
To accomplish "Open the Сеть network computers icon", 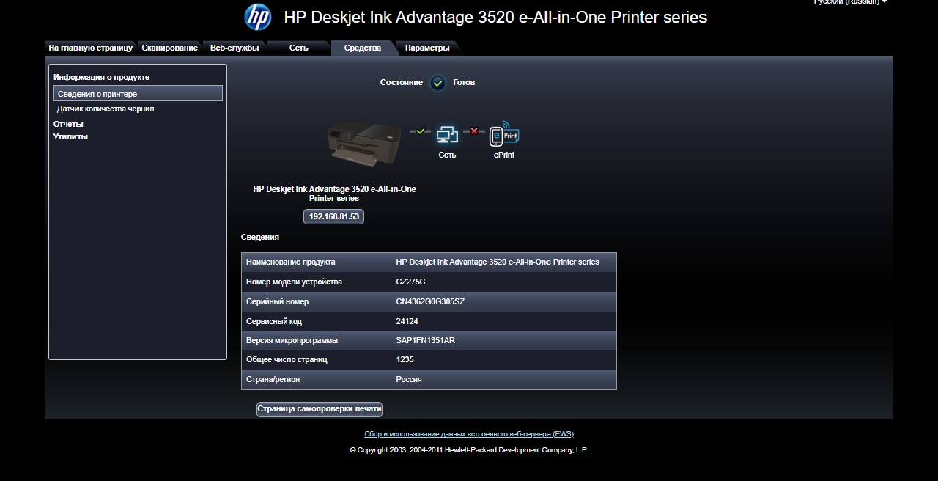I will (447, 134).
